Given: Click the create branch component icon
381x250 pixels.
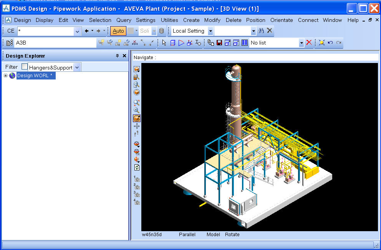Looking at the screenshot, I should [x=118, y=43].
